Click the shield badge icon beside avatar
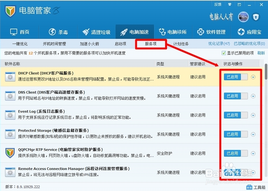268x191 pixels. [256, 17]
